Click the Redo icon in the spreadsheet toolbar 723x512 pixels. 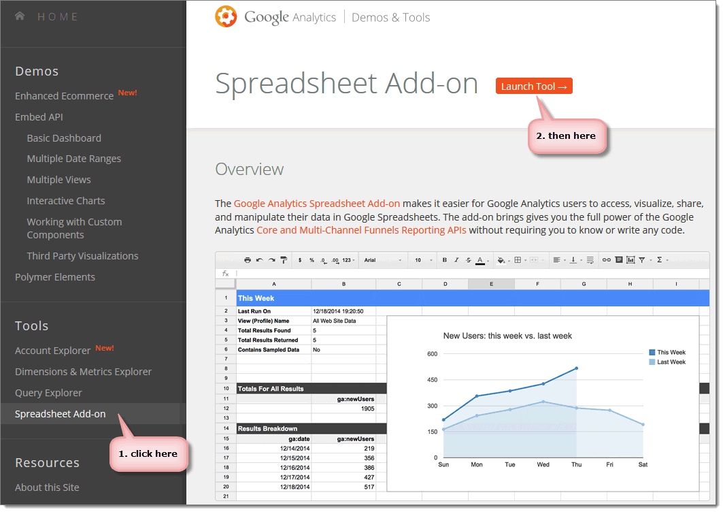point(271,260)
